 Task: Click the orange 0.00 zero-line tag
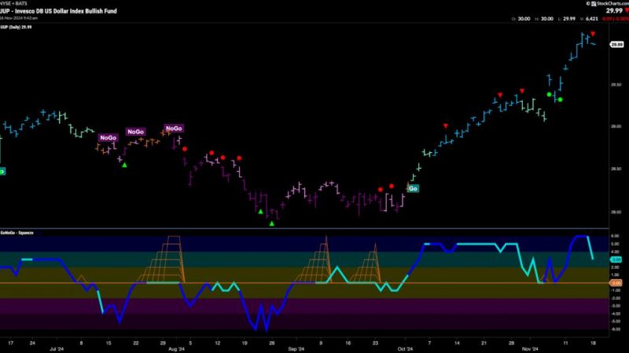pos(616,283)
